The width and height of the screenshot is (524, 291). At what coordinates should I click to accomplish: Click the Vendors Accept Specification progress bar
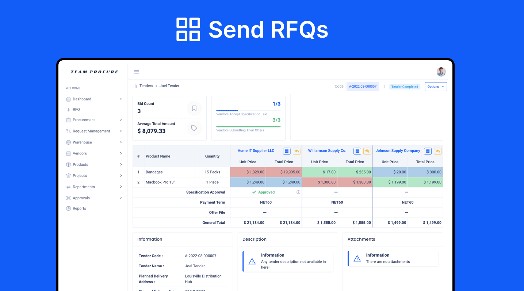tap(248, 111)
